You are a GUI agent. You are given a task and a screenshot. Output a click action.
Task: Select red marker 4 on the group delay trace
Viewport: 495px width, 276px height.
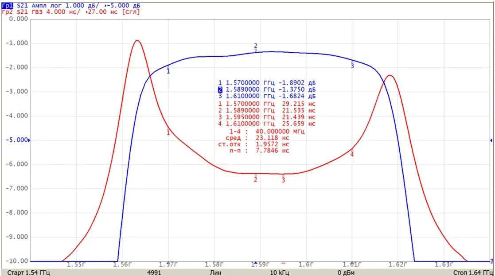click(352, 152)
